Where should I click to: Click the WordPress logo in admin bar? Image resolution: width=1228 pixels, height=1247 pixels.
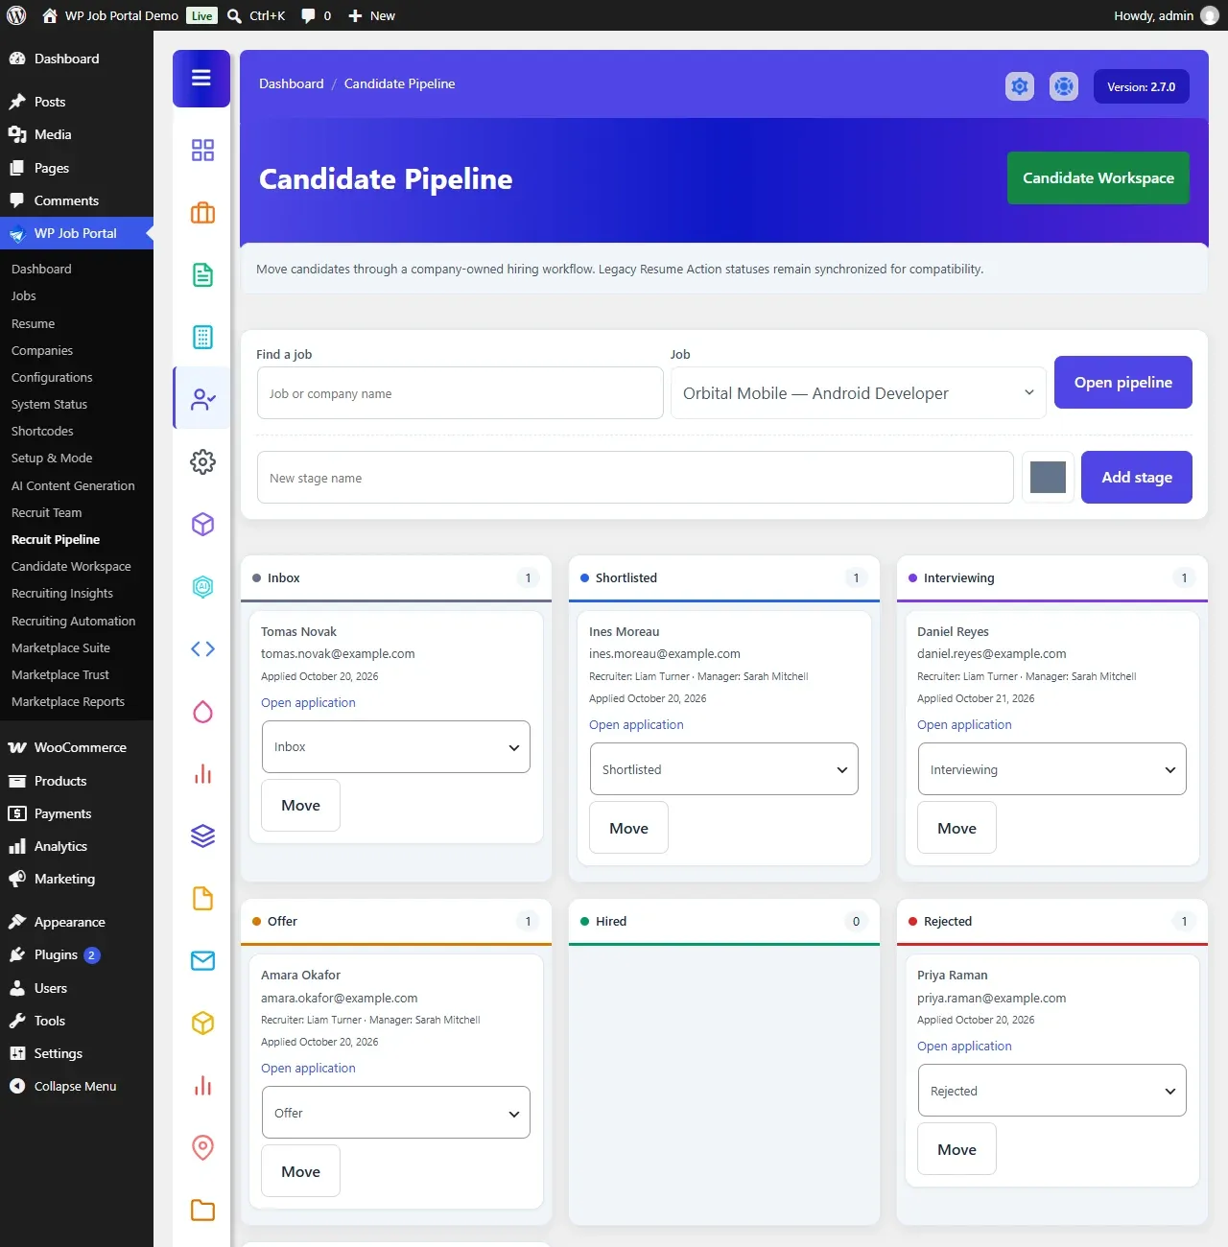(x=16, y=15)
